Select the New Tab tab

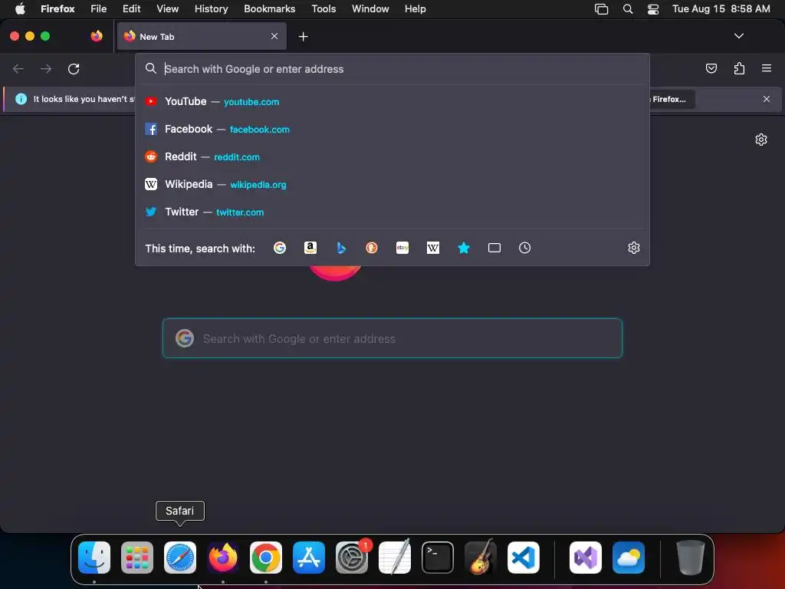click(x=202, y=36)
